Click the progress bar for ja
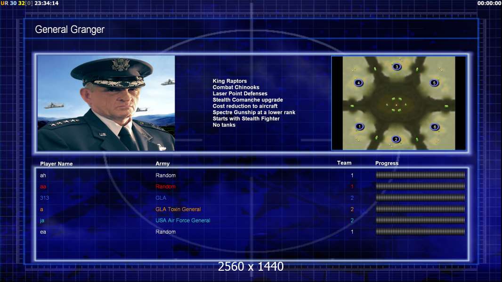Viewport: 502px width, 282px height. [420, 220]
